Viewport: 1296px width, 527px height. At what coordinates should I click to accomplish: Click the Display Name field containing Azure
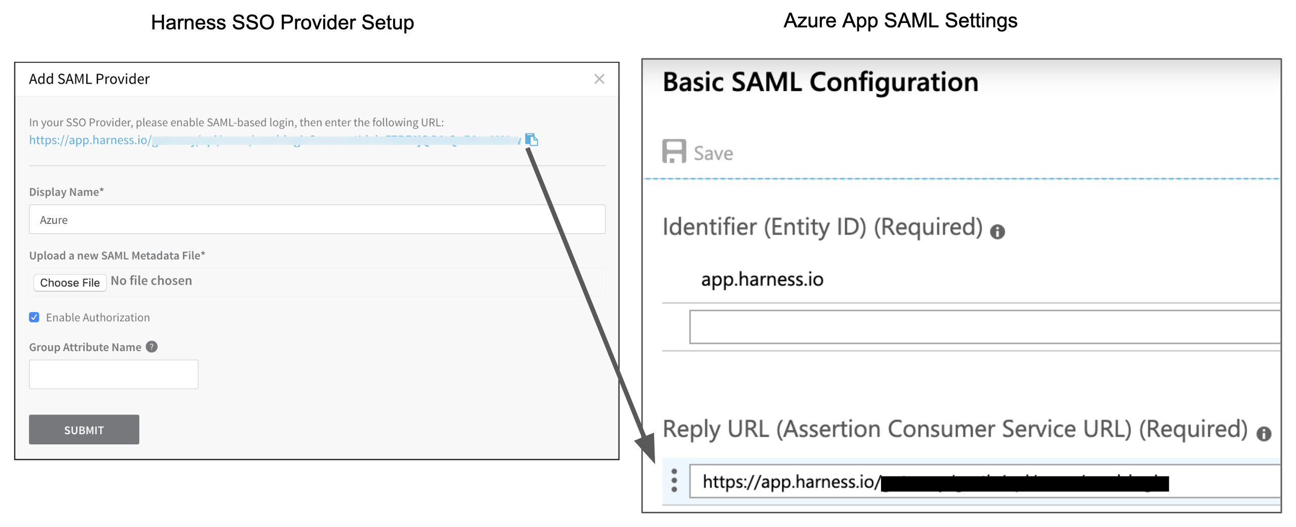click(x=317, y=219)
